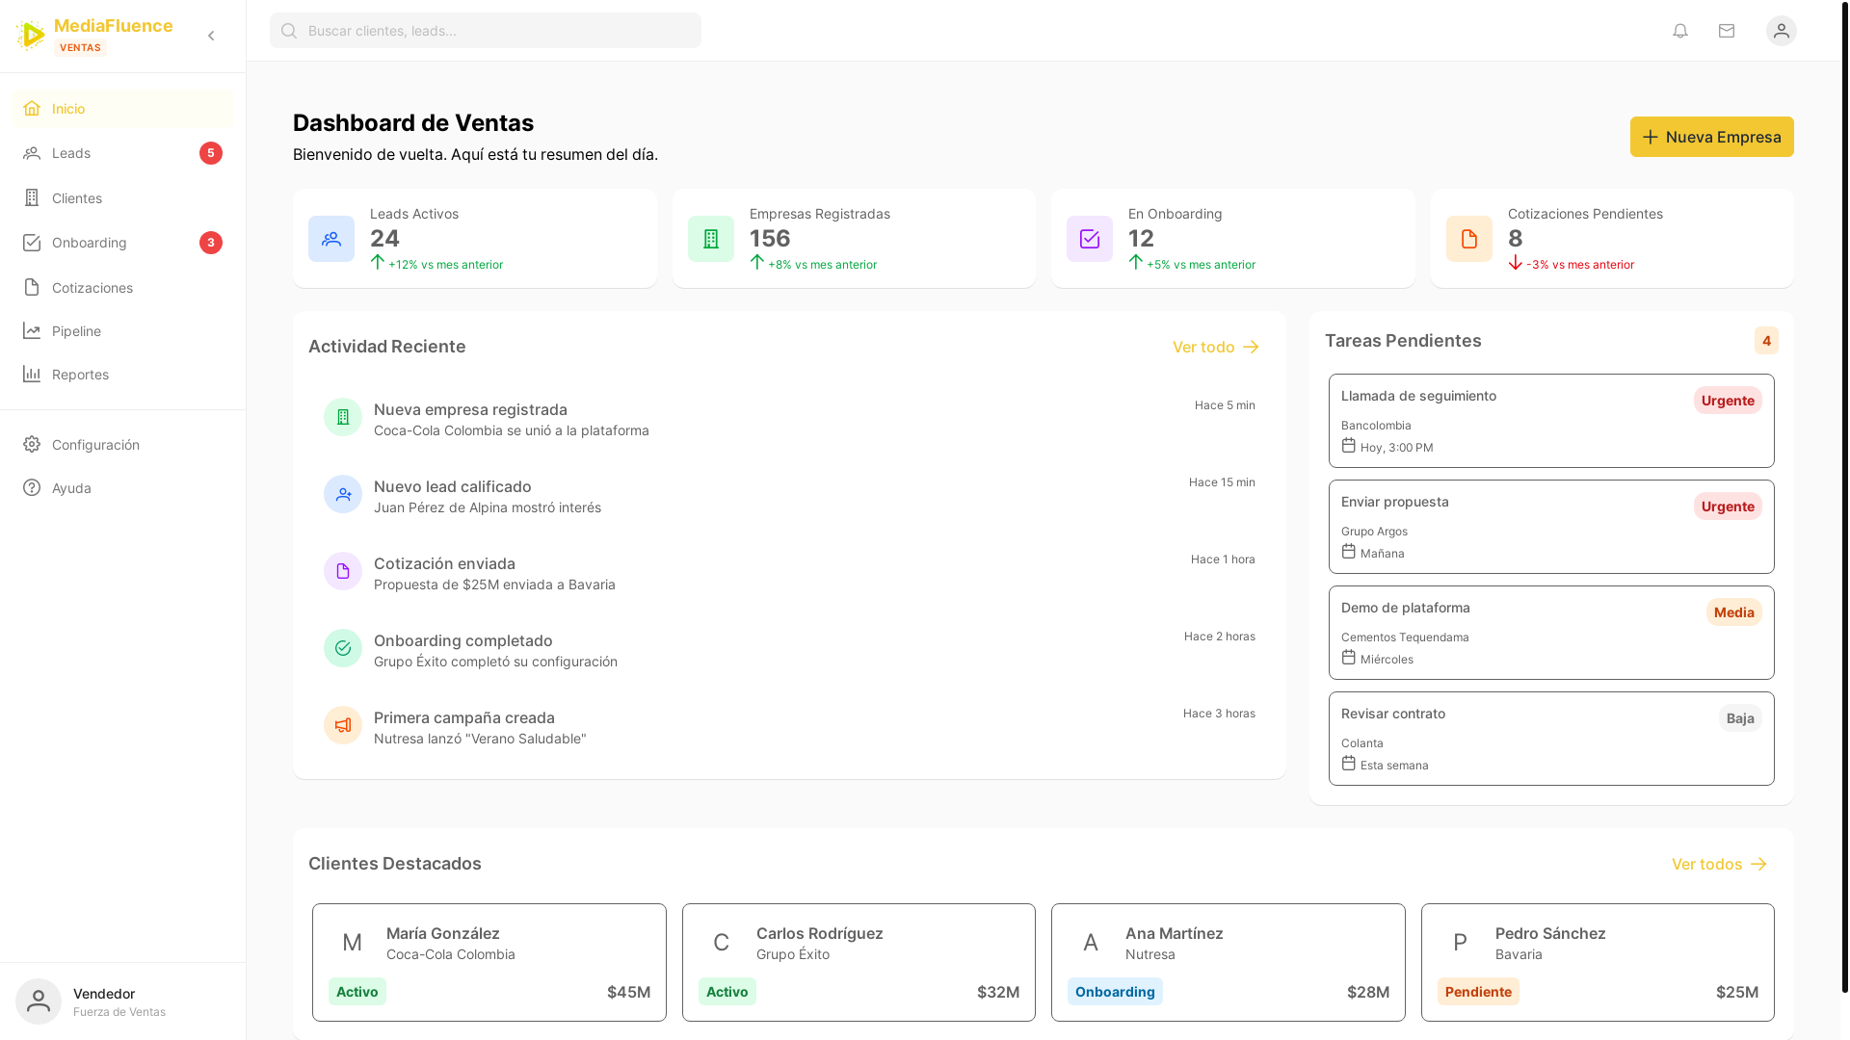Go to Inicio in the sidebar
1850x1040 pixels.
122,109
